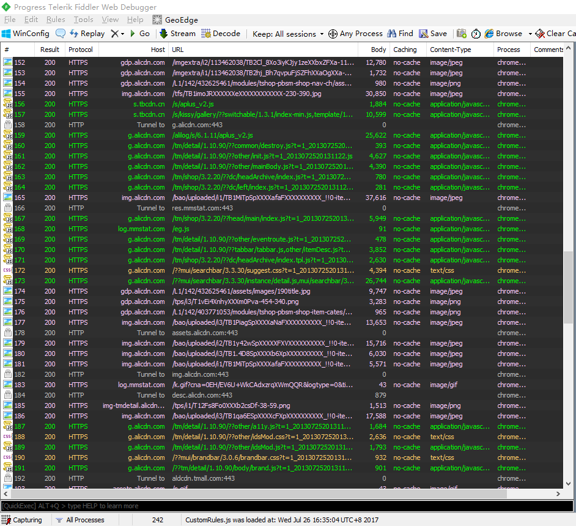The width and height of the screenshot is (576, 526).
Task: Select session 159 aplus_v2.js URL
Action: coord(212,135)
